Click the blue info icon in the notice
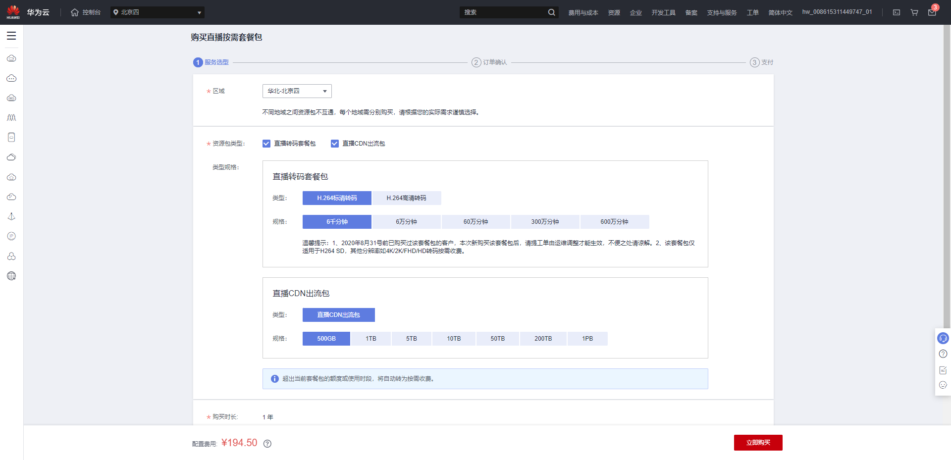The width and height of the screenshot is (951, 460). (275, 379)
